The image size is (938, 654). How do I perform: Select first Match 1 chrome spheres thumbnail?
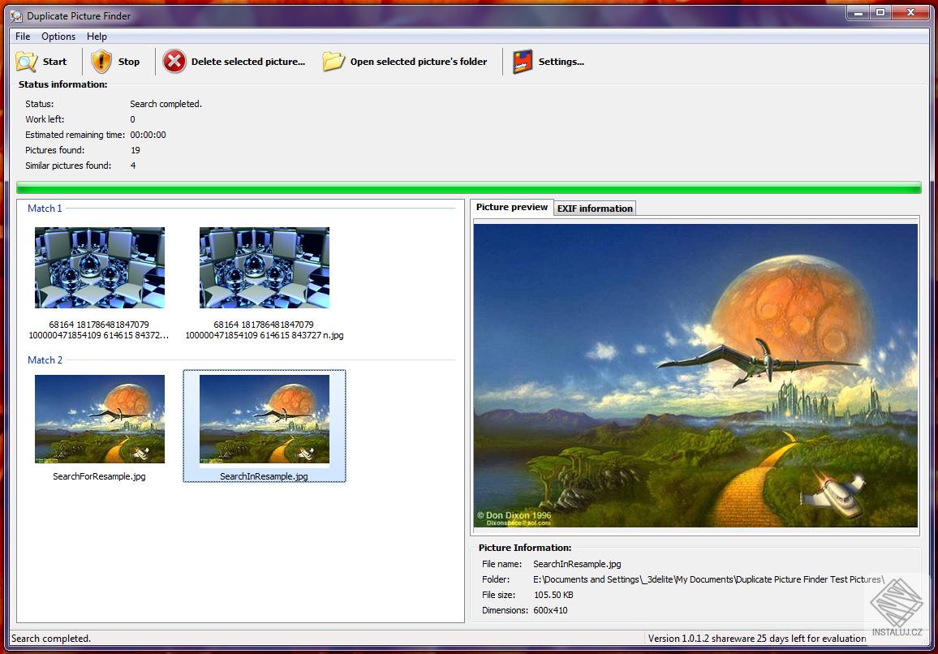point(100,268)
